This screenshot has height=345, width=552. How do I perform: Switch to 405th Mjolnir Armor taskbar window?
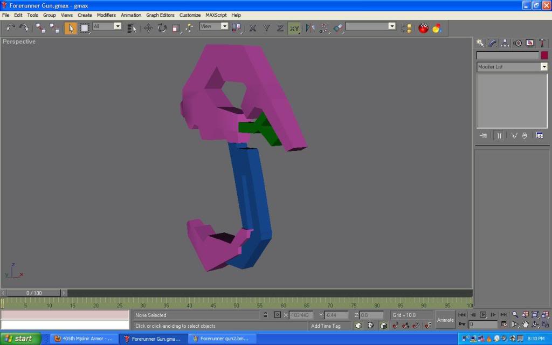point(84,339)
